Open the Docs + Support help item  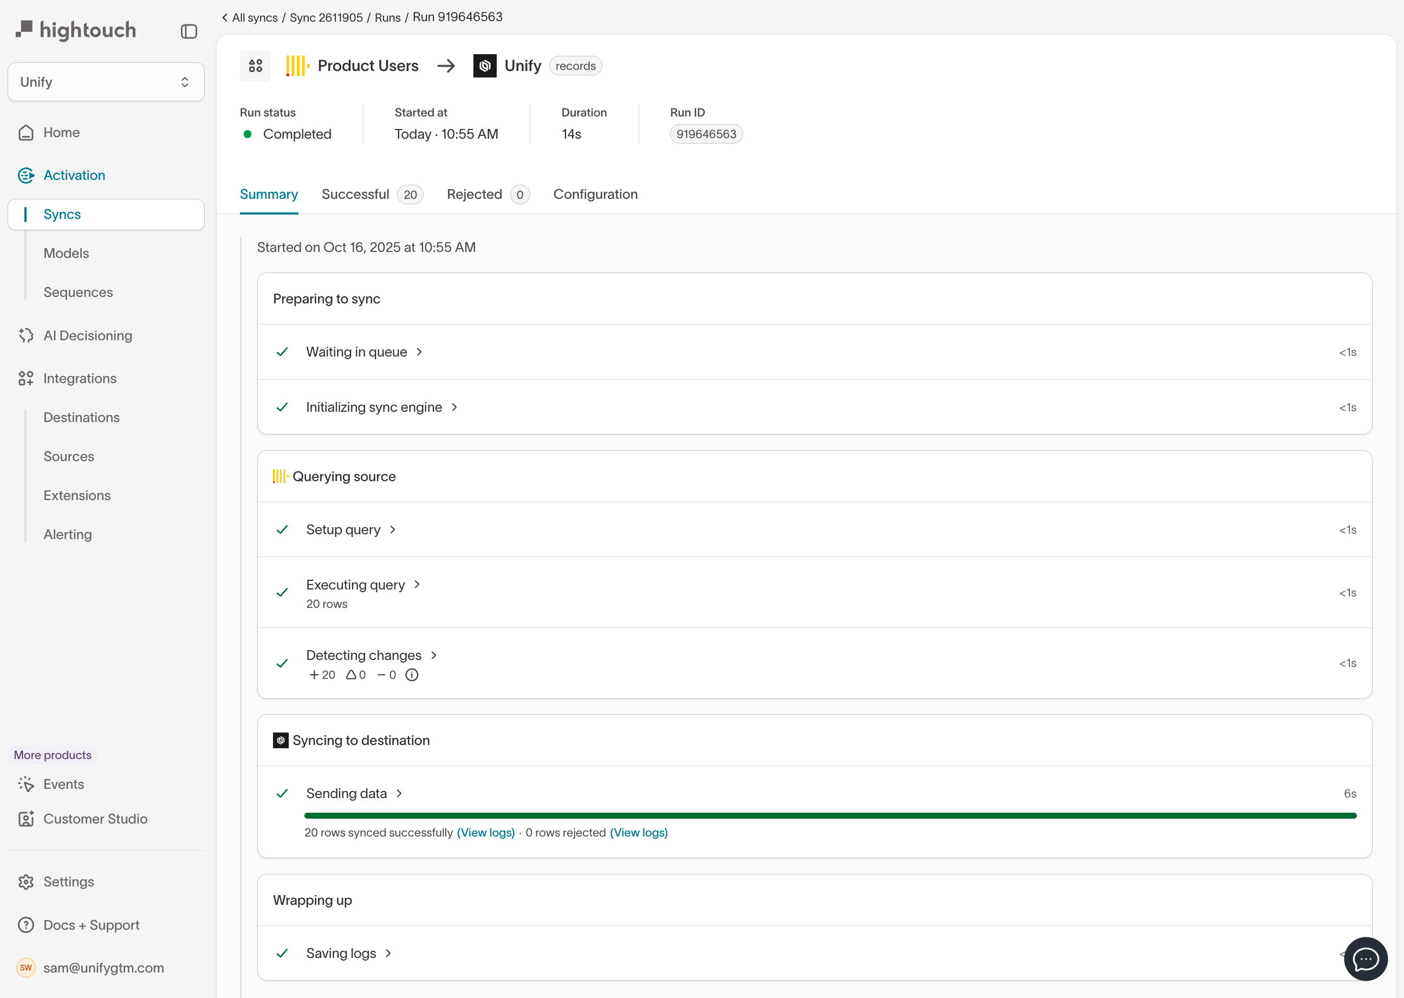coord(91,925)
